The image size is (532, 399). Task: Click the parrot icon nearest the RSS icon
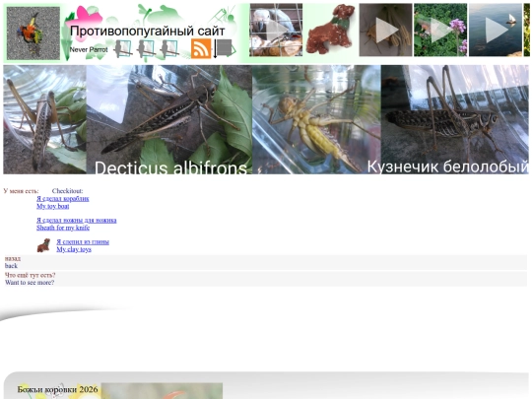pos(169,49)
